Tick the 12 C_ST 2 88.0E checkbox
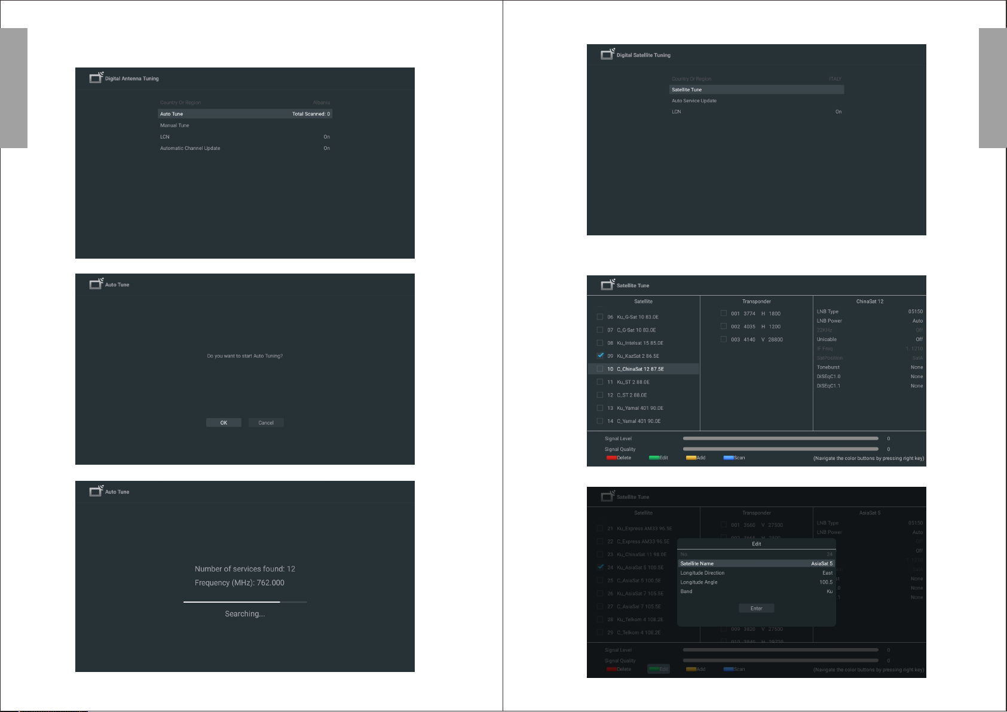 coord(600,395)
